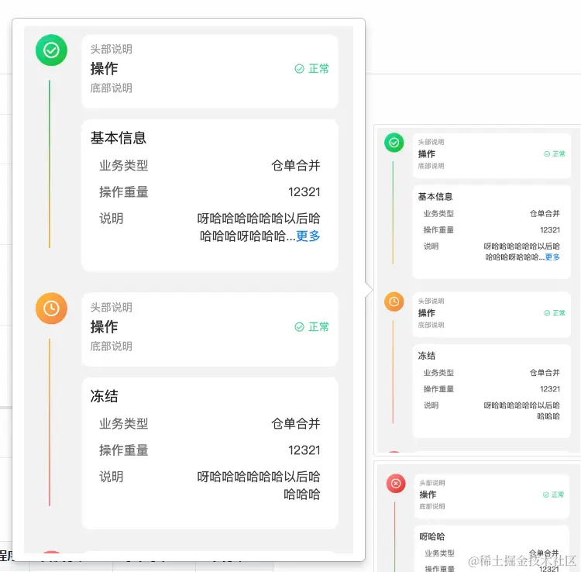Click red cross step icon in small lower panel

tap(396, 484)
